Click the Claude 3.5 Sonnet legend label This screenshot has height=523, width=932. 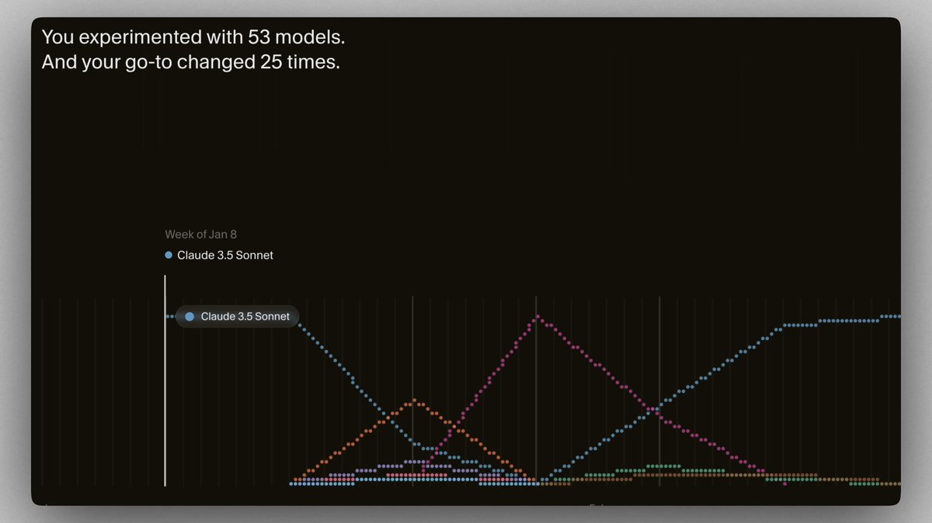coord(225,255)
